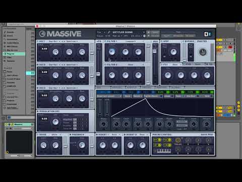Screen dimensions: 242x182
Task: Toggle Filter 2 on/off
Action: [105, 65]
